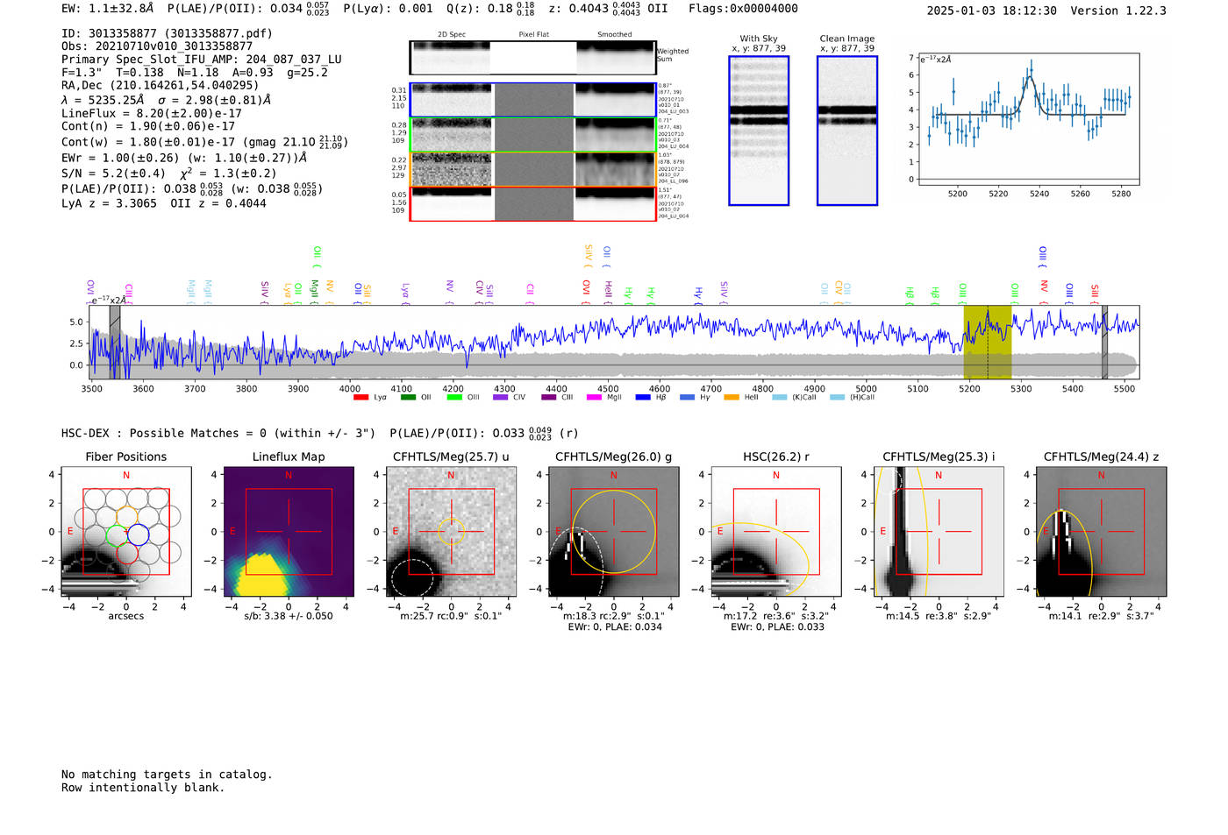Click the m:25.7 rc:0.9" caption
Screen dimensions: 1228x835
pyautogui.click(x=451, y=616)
